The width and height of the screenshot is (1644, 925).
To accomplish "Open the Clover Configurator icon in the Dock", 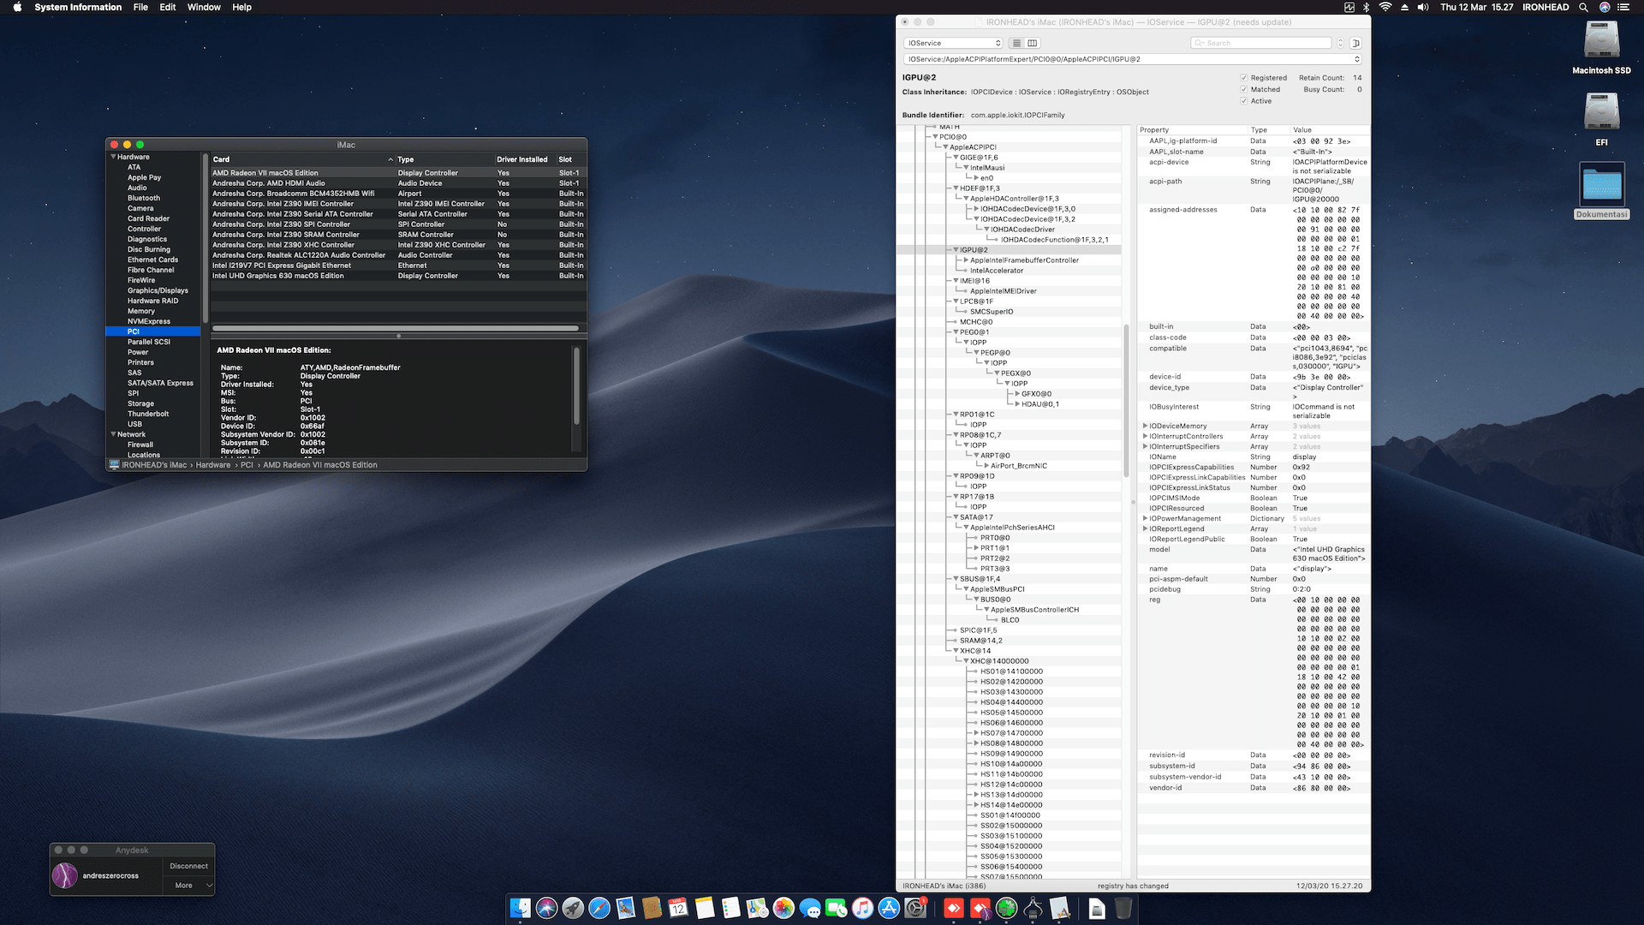I will 1007,908.
